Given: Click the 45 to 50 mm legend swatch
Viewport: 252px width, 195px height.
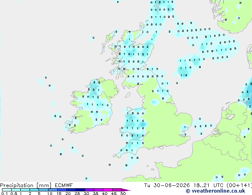Looking at the screenshot, I should (x=117, y=190).
